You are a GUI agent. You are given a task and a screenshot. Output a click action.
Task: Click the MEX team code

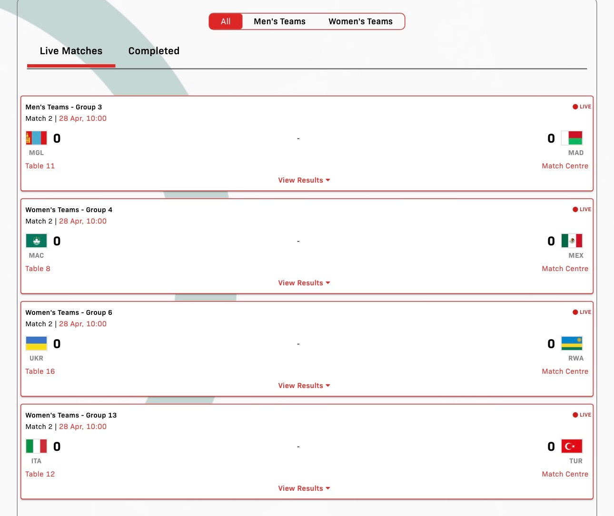(x=576, y=255)
